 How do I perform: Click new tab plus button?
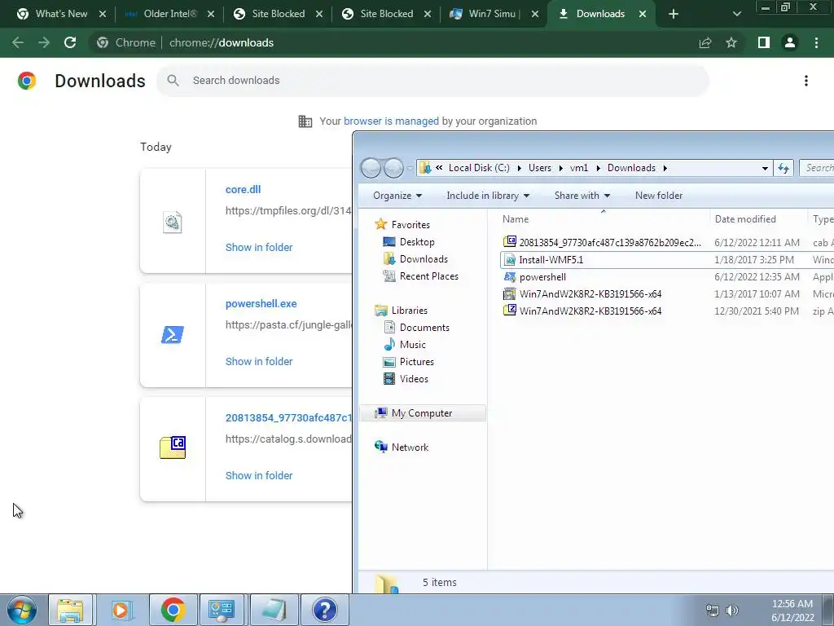674,14
